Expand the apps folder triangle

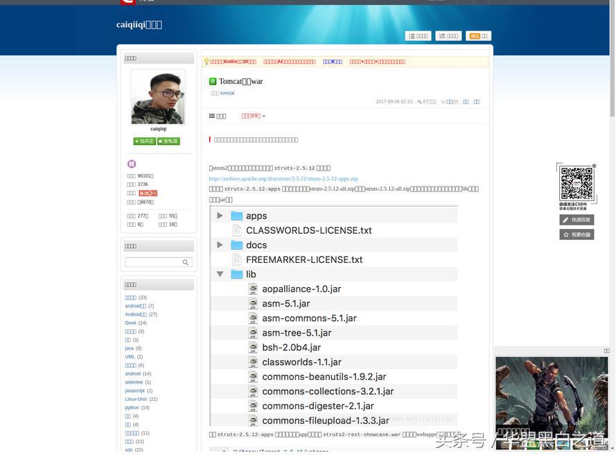click(x=220, y=216)
